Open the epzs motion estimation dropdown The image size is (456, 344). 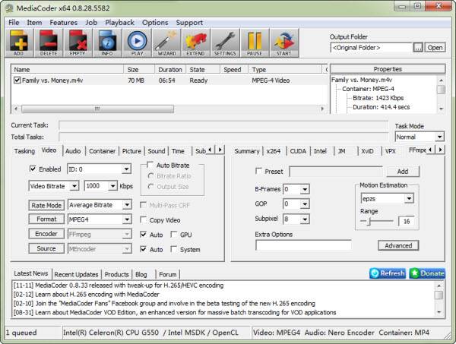pyautogui.click(x=409, y=199)
